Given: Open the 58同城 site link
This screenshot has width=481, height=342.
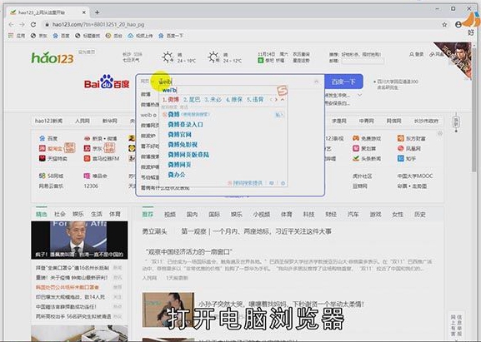Looking at the screenshot, I should click(x=51, y=176).
